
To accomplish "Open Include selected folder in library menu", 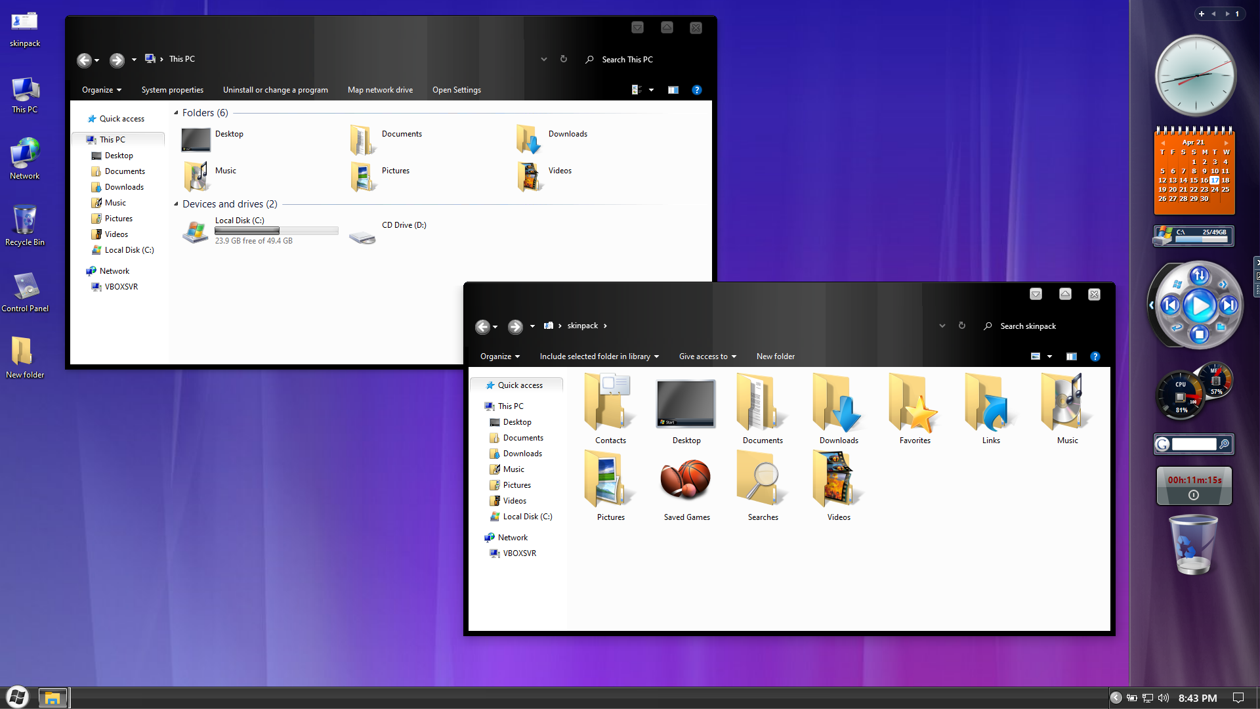I will pyautogui.click(x=599, y=356).
